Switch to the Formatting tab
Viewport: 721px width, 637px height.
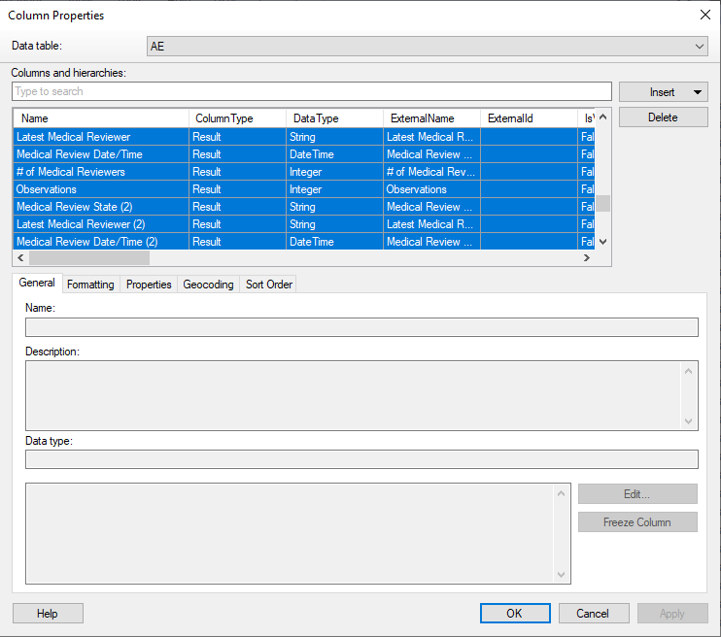pos(90,285)
